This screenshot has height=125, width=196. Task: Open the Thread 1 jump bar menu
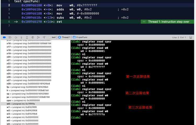tap(64, 37)
